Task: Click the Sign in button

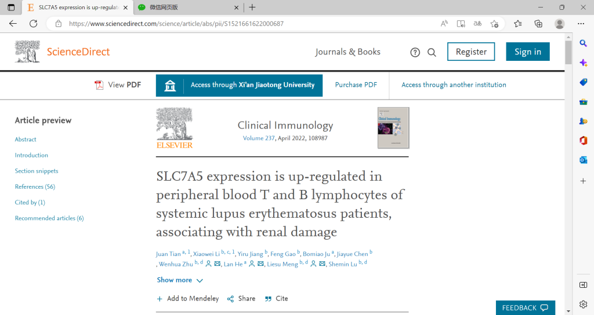Action: pyautogui.click(x=528, y=52)
